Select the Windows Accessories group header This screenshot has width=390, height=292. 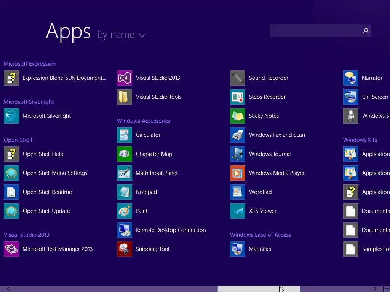pyautogui.click(x=144, y=121)
